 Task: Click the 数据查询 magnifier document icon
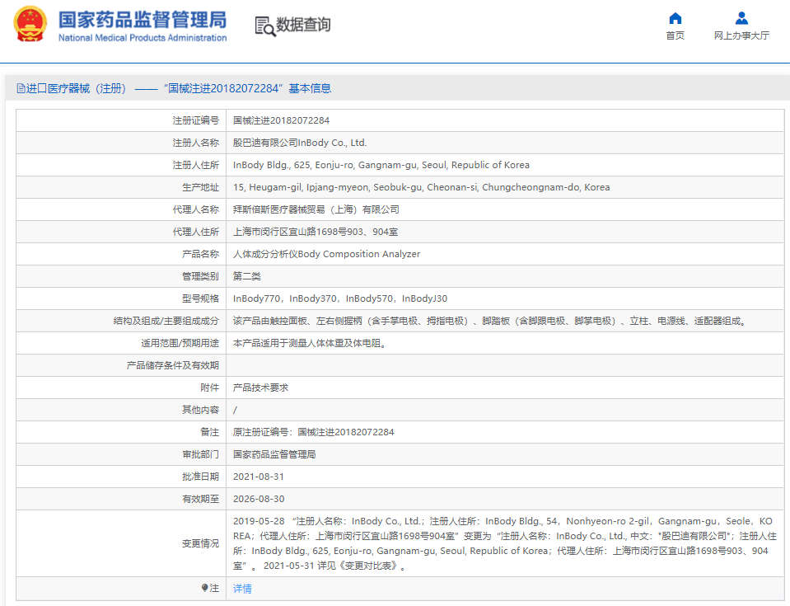coord(264,26)
